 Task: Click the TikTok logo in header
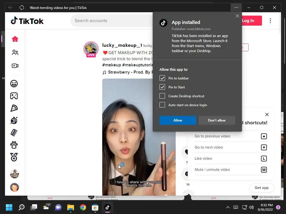[27, 21]
